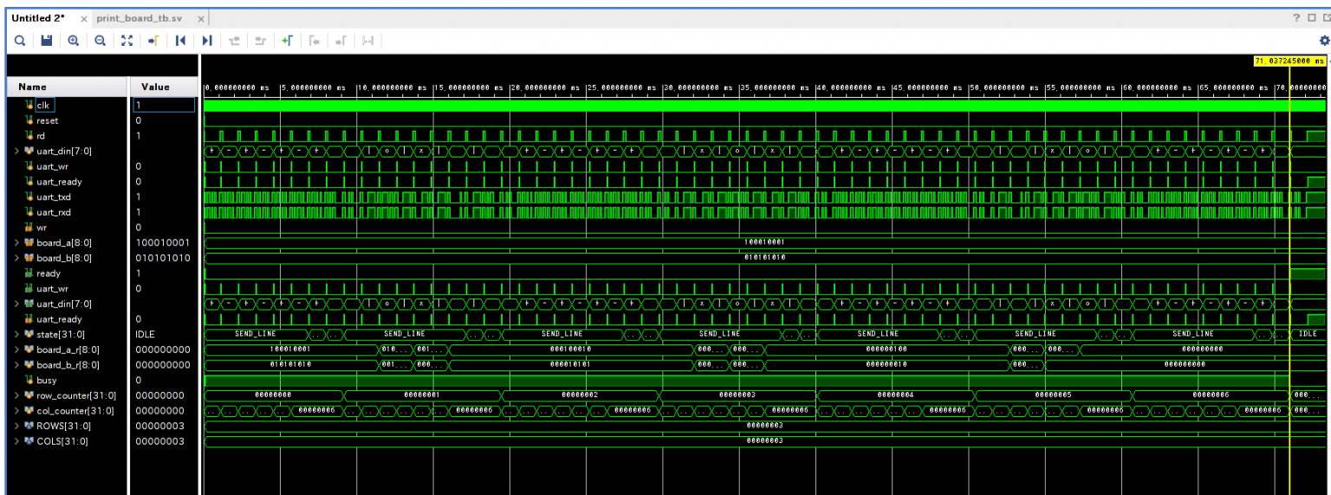The image size is (1331, 495).
Task: Open the waveform settings gear
Action: point(1323,40)
